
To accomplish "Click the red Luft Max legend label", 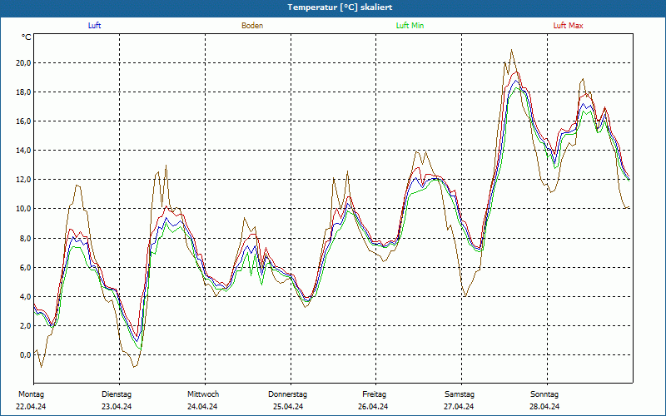I will coord(568,26).
